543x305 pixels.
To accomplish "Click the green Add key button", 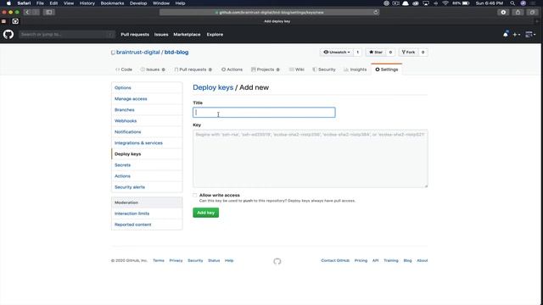I will 205,213.
